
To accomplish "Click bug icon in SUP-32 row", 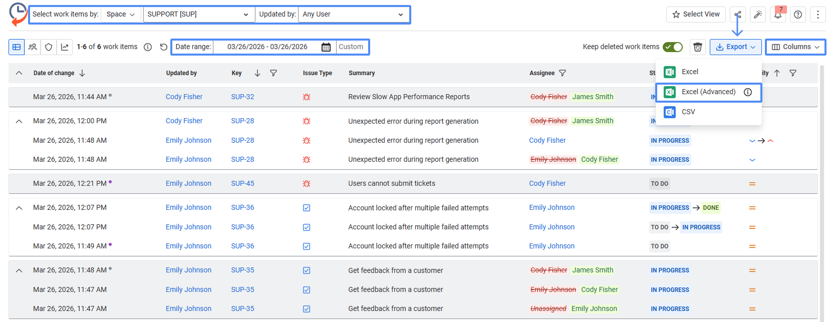I will pos(307,97).
